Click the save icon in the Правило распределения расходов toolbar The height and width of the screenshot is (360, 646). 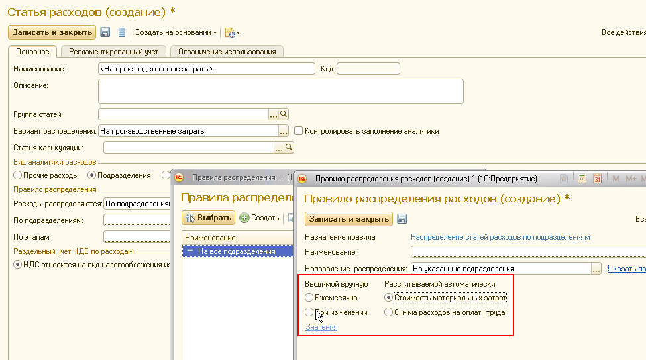[402, 219]
